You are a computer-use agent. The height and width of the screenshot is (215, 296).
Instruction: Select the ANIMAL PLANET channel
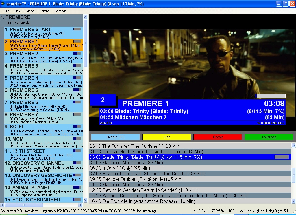tap(44, 191)
